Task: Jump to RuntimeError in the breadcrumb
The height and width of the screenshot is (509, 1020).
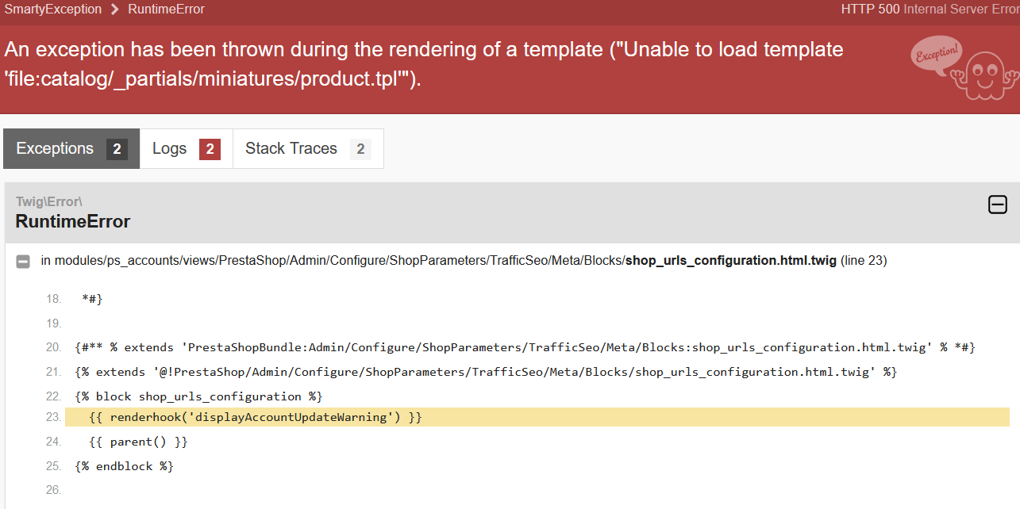Action: point(166,10)
